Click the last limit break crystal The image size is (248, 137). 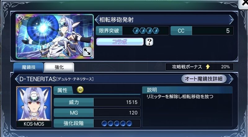coord(156,31)
